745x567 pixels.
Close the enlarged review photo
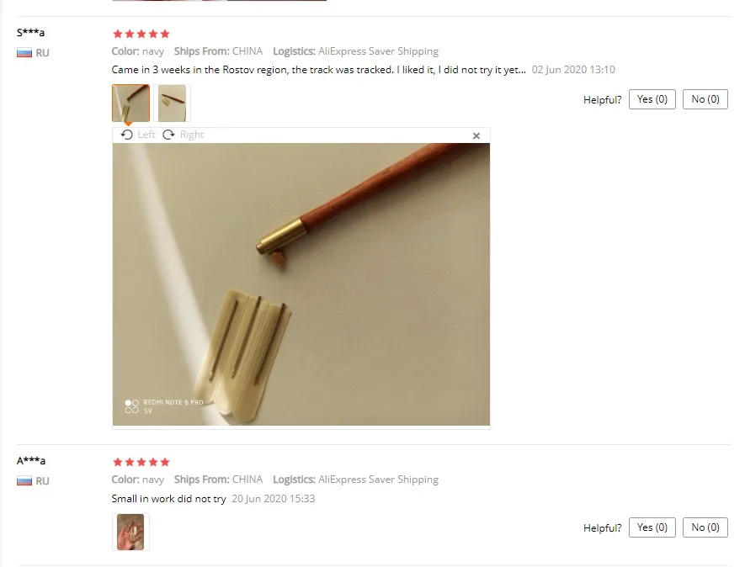pos(476,135)
